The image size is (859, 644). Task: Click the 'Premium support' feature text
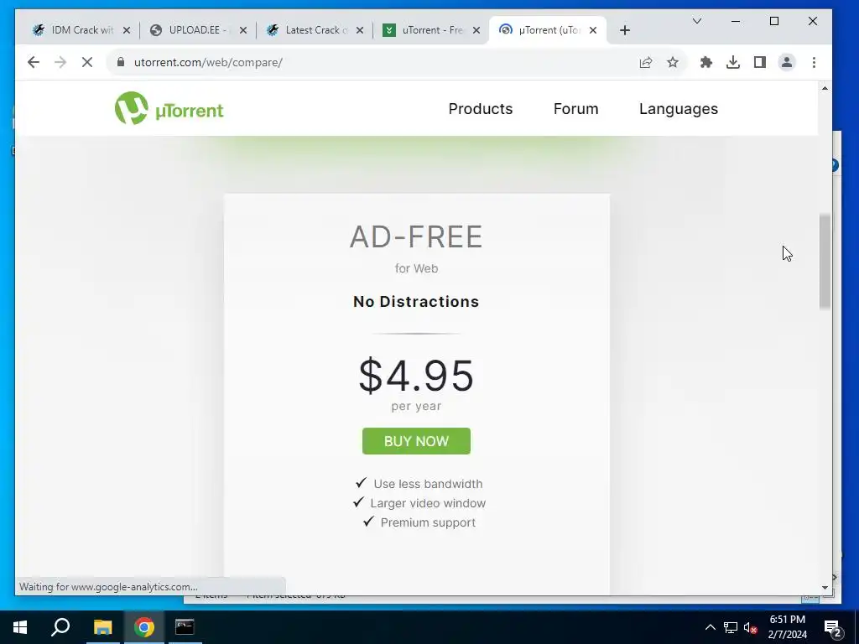tap(428, 522)
